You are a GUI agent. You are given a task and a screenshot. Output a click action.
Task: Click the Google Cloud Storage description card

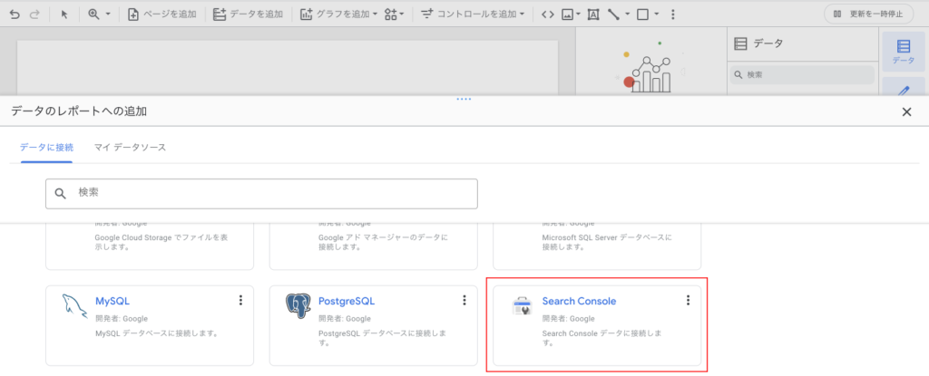(150, 246)
